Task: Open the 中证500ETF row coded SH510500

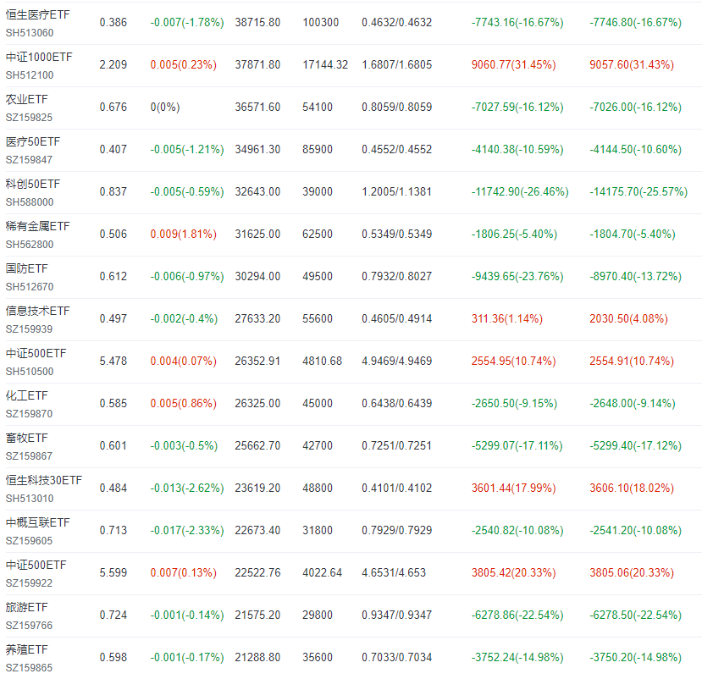Action: coord(36,353)
